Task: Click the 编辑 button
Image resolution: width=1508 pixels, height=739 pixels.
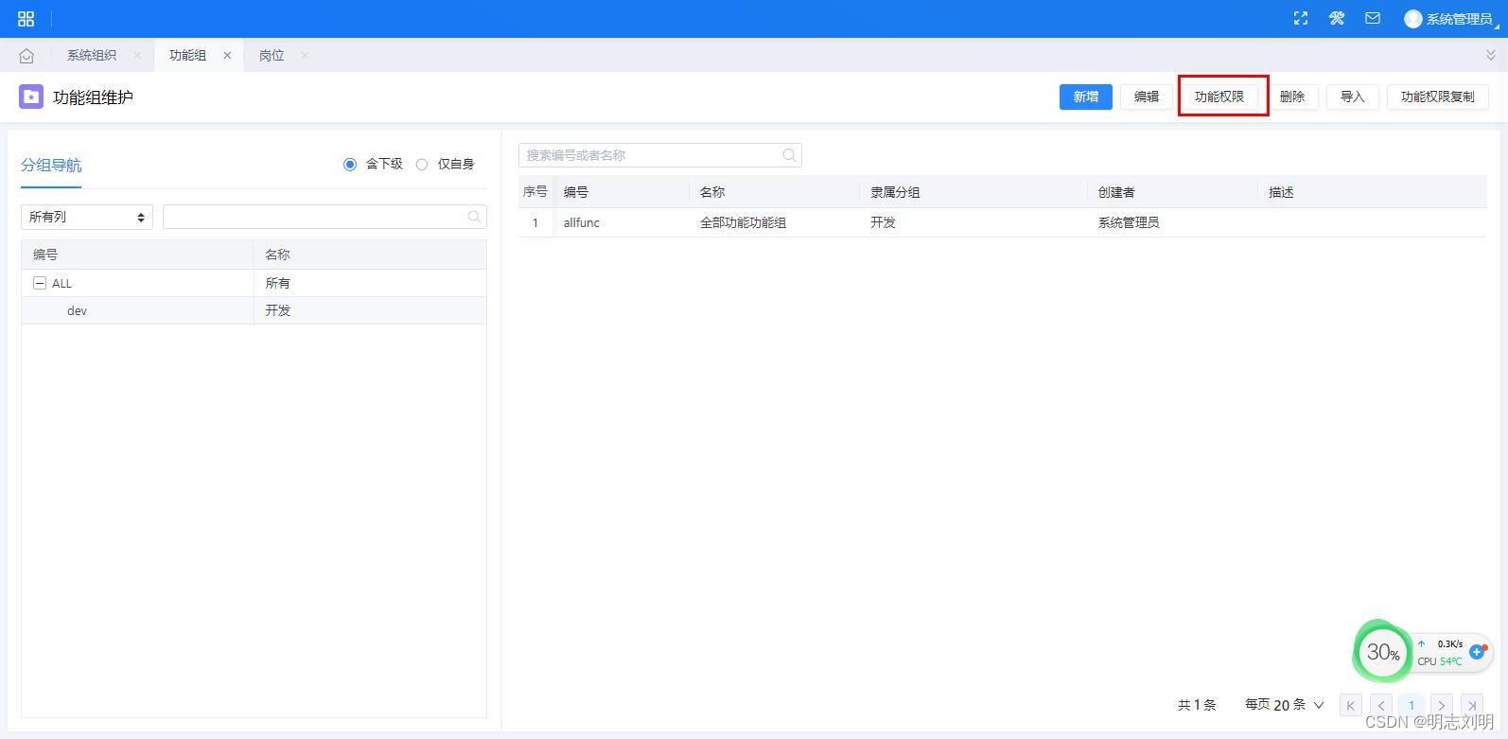Action: click(1147, 97)
